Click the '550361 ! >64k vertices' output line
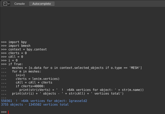 pyautogui.click(x=47, y=101)
